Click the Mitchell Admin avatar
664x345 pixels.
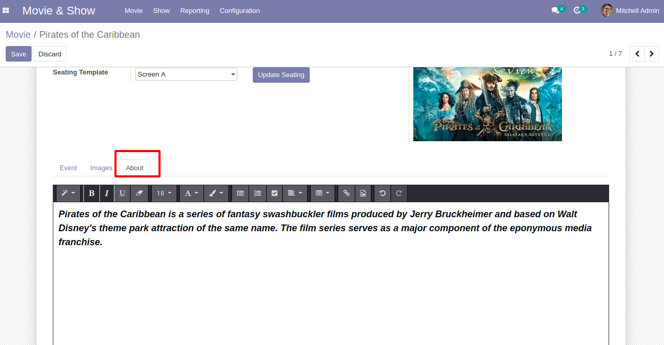pos(607,10)
